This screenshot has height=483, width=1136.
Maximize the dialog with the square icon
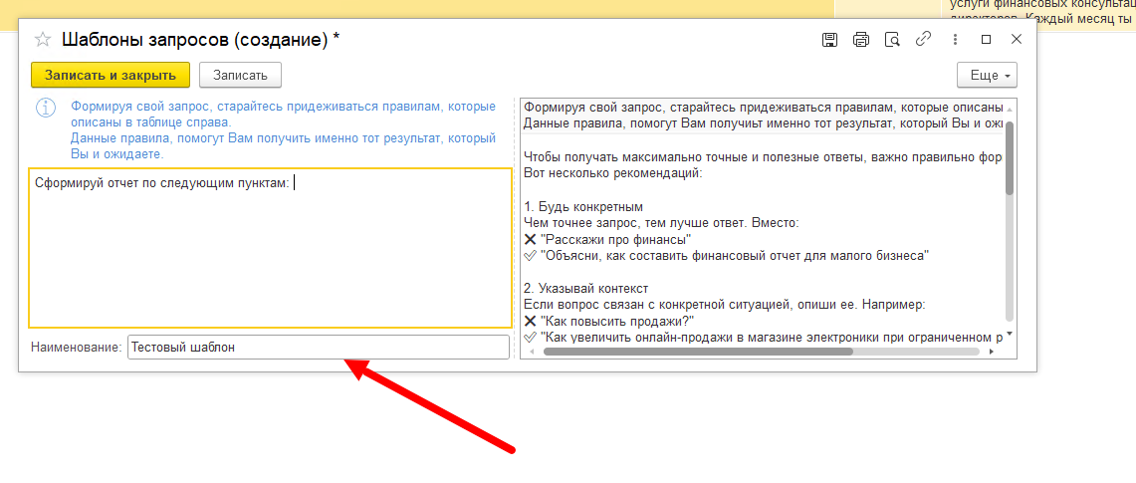[986, 40]
